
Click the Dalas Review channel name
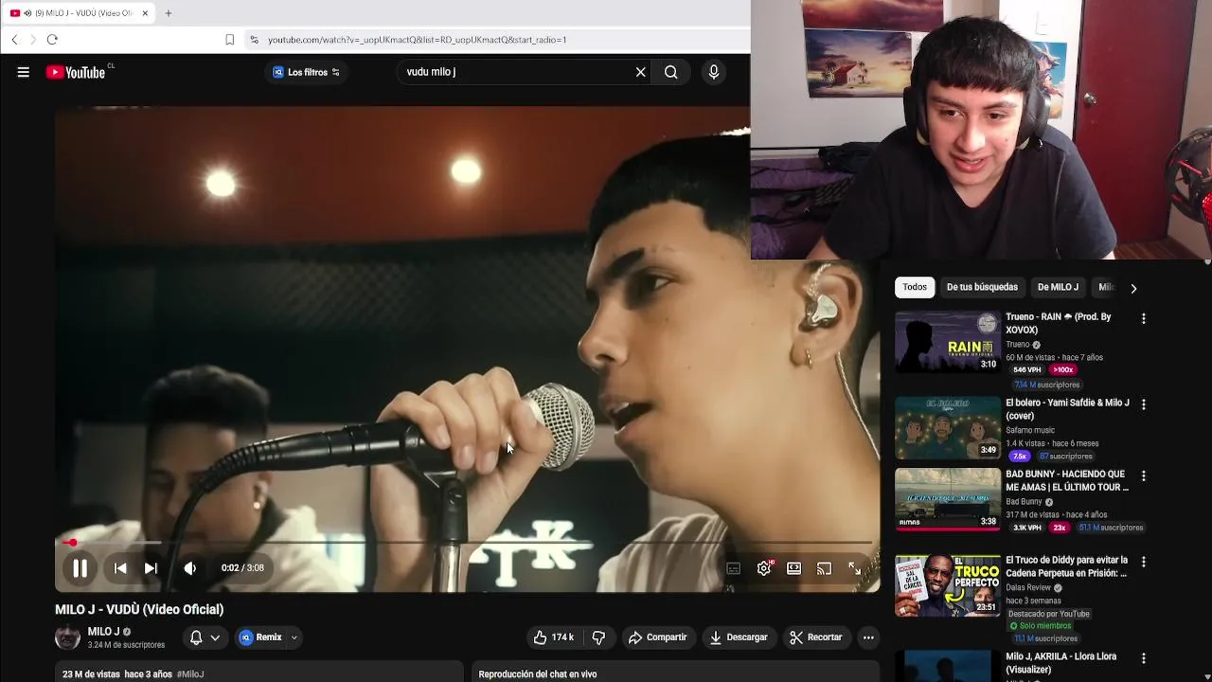(1028, 588)
